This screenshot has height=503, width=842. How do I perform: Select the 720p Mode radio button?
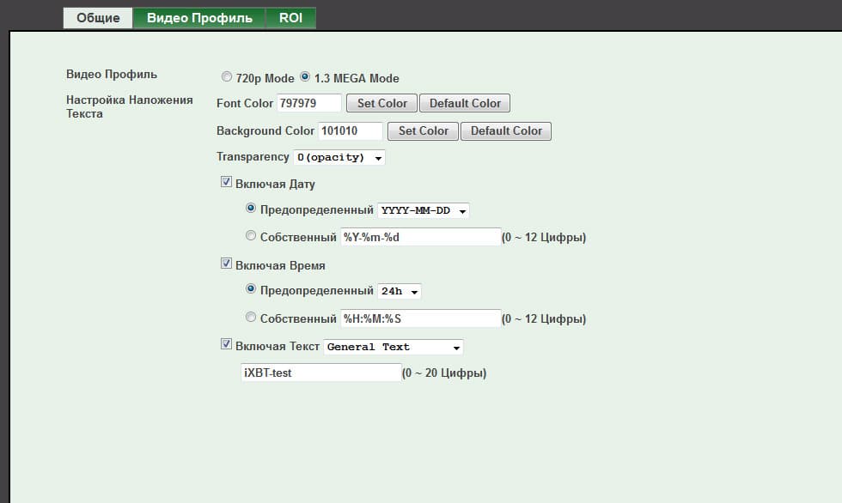click(x=227, y=76)
